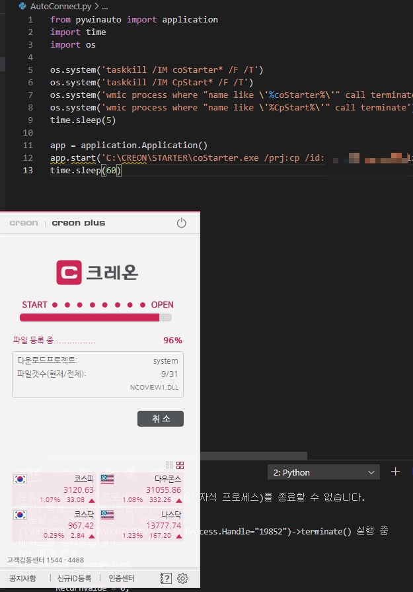Open Creon launcher settings gear

(182, 578)
